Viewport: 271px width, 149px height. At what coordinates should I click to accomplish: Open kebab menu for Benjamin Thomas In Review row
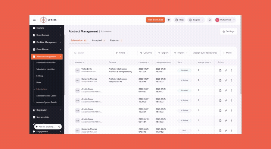231,80
